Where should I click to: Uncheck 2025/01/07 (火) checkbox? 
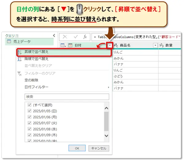point(29,123)
